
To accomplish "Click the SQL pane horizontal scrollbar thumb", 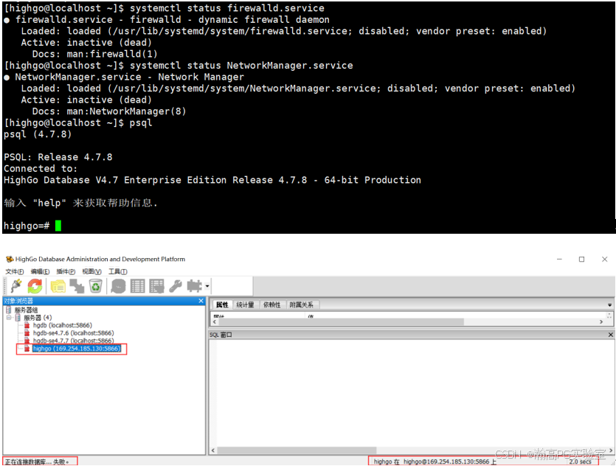I will (297, 451).
